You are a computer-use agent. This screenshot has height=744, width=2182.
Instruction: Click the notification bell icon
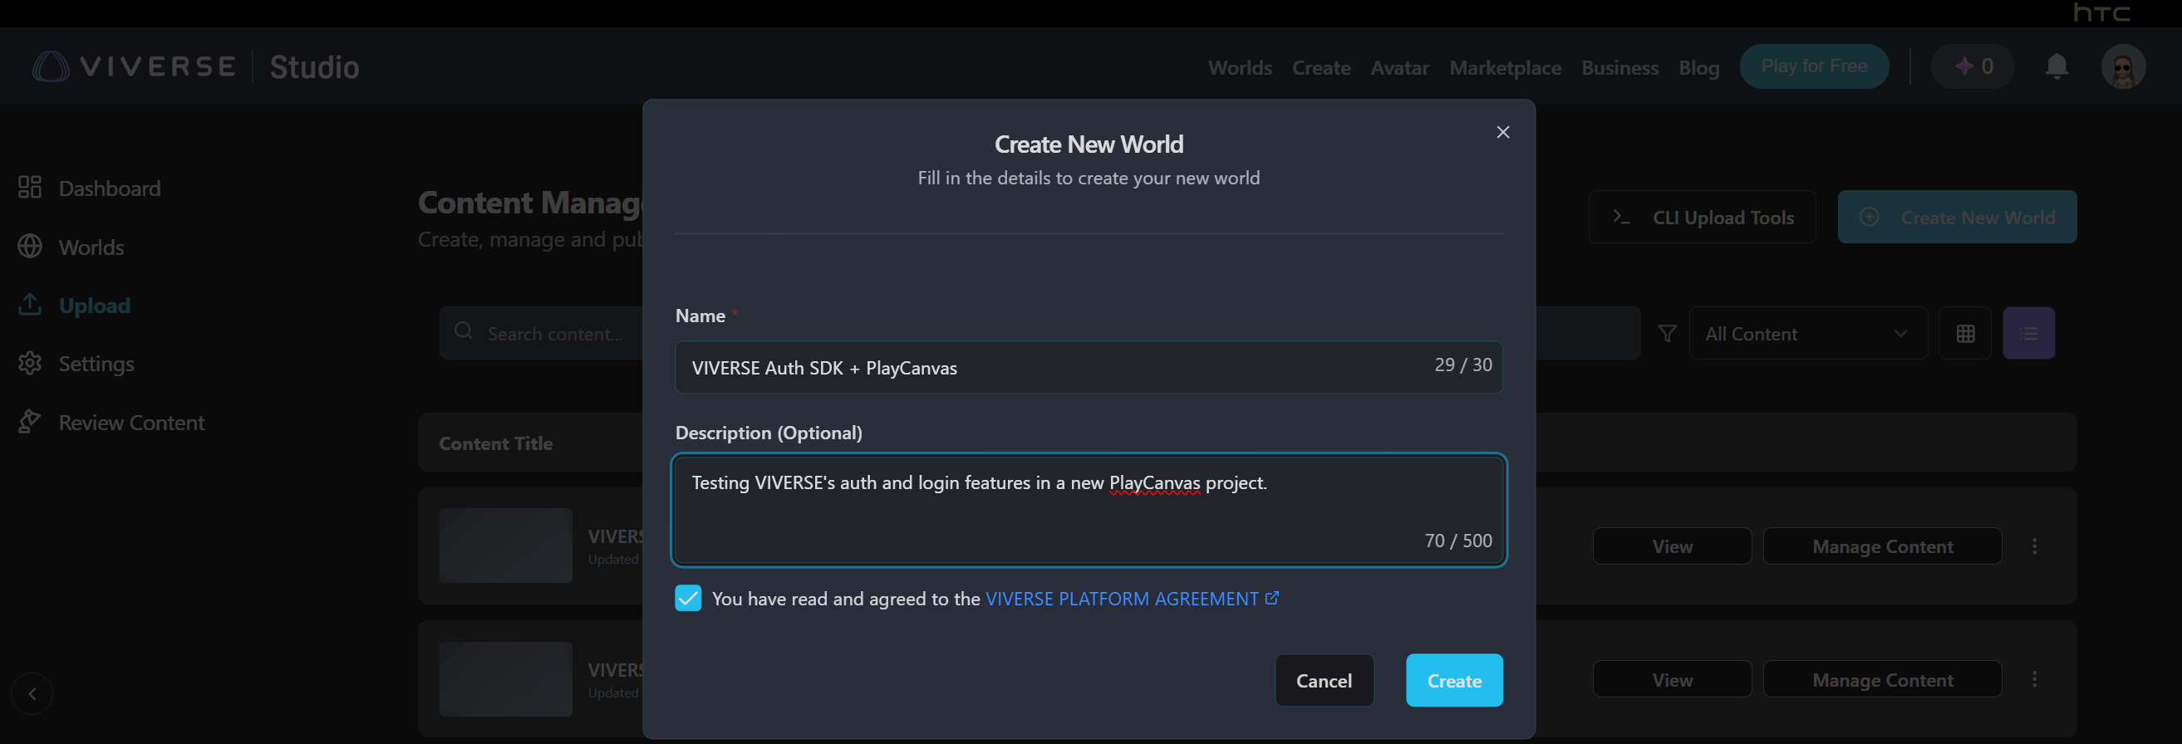tap(2056, 66)
